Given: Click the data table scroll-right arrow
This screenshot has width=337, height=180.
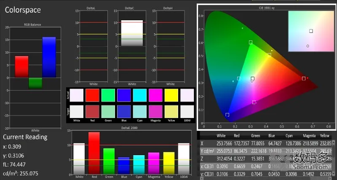Looking at the screenshot, I should 330,178.
